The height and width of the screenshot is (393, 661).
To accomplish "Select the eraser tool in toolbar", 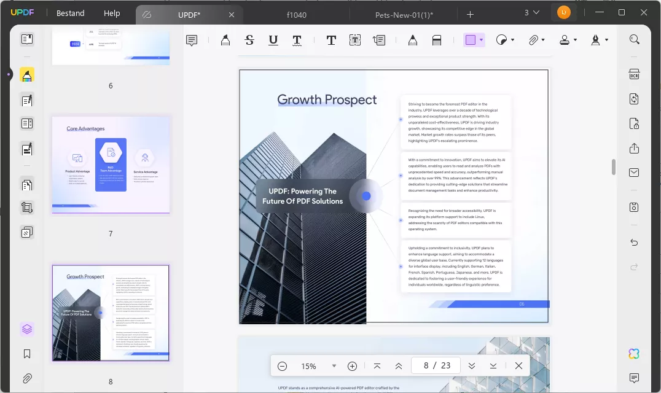I will tap(437, 41).
